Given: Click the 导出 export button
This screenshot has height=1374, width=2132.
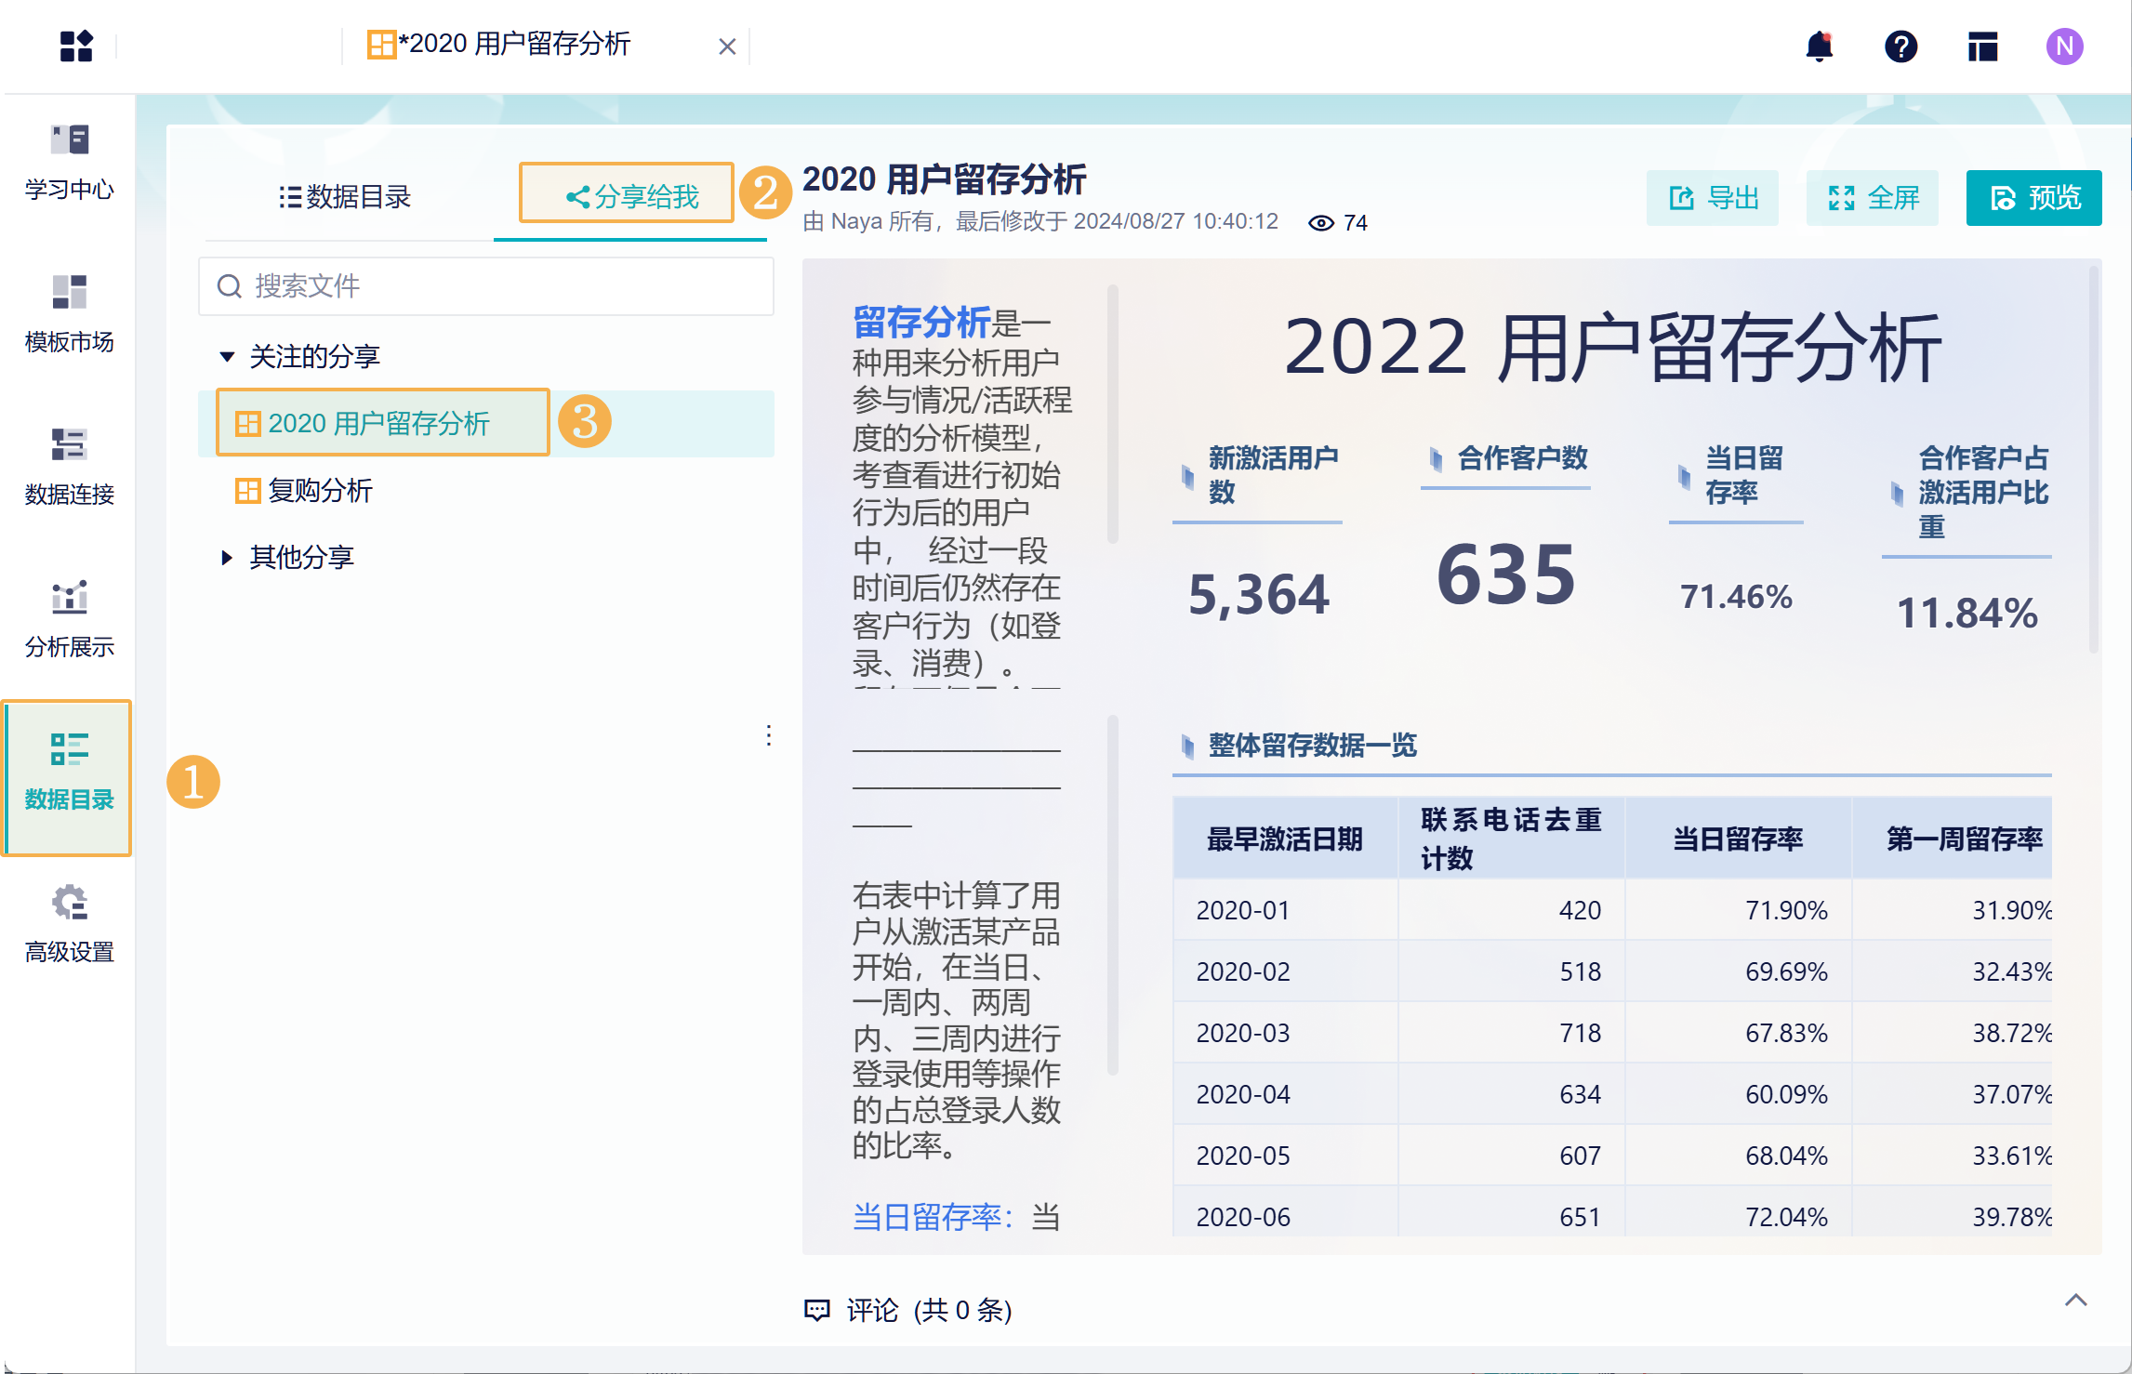Looking at the screenshot, I should (1713, 198).
